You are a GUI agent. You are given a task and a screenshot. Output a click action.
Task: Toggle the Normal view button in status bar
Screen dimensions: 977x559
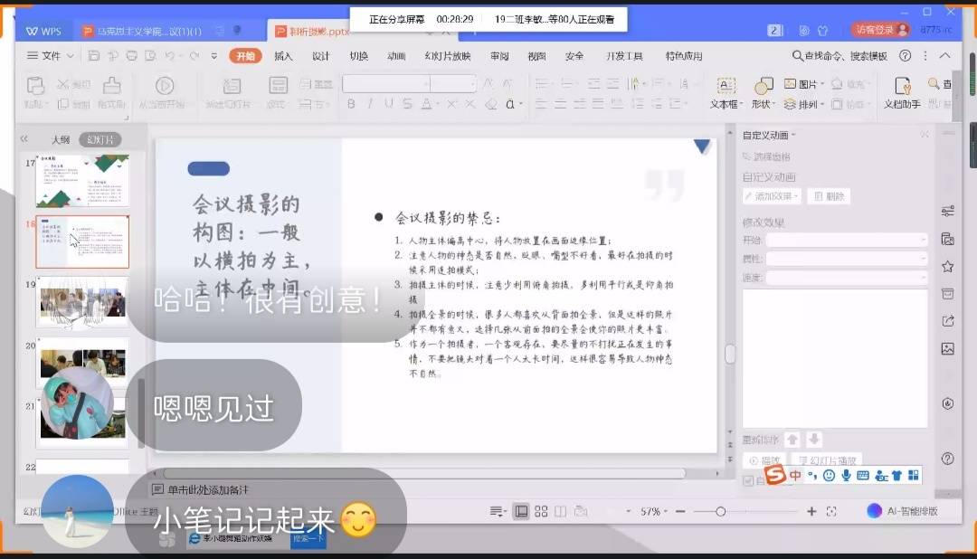[x=521, y=511]
